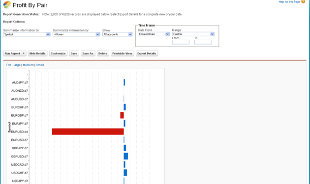Click the large red EURUSD.d4 bar
Image resolution: width=310 pixels, height=184 pixels.
point(88,131)
